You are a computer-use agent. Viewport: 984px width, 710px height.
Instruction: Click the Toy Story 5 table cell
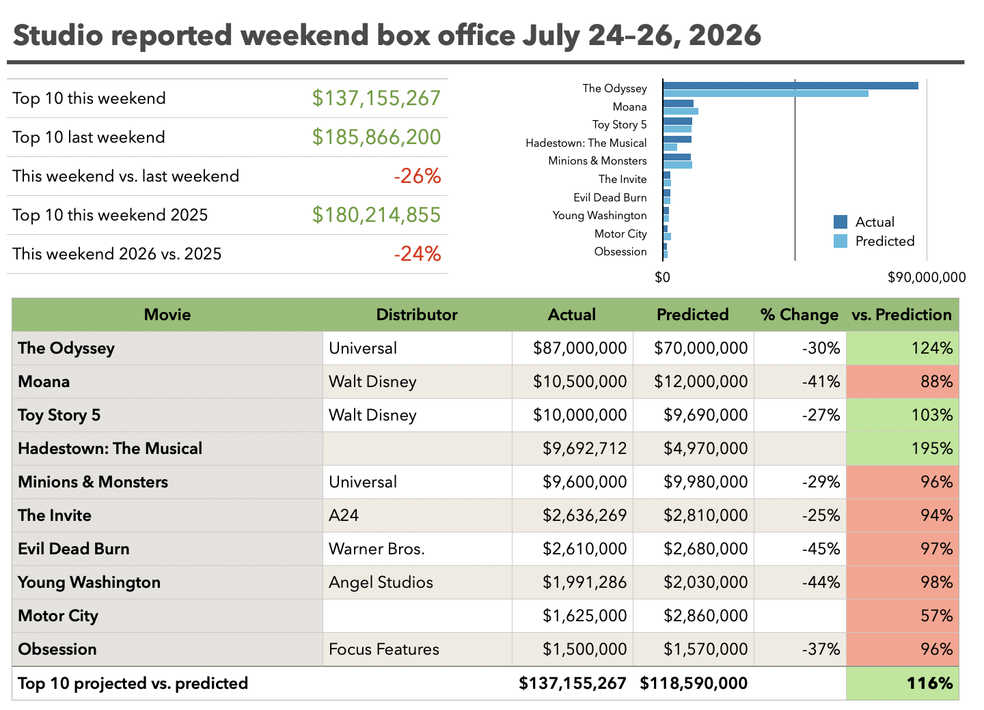(167, 415)
